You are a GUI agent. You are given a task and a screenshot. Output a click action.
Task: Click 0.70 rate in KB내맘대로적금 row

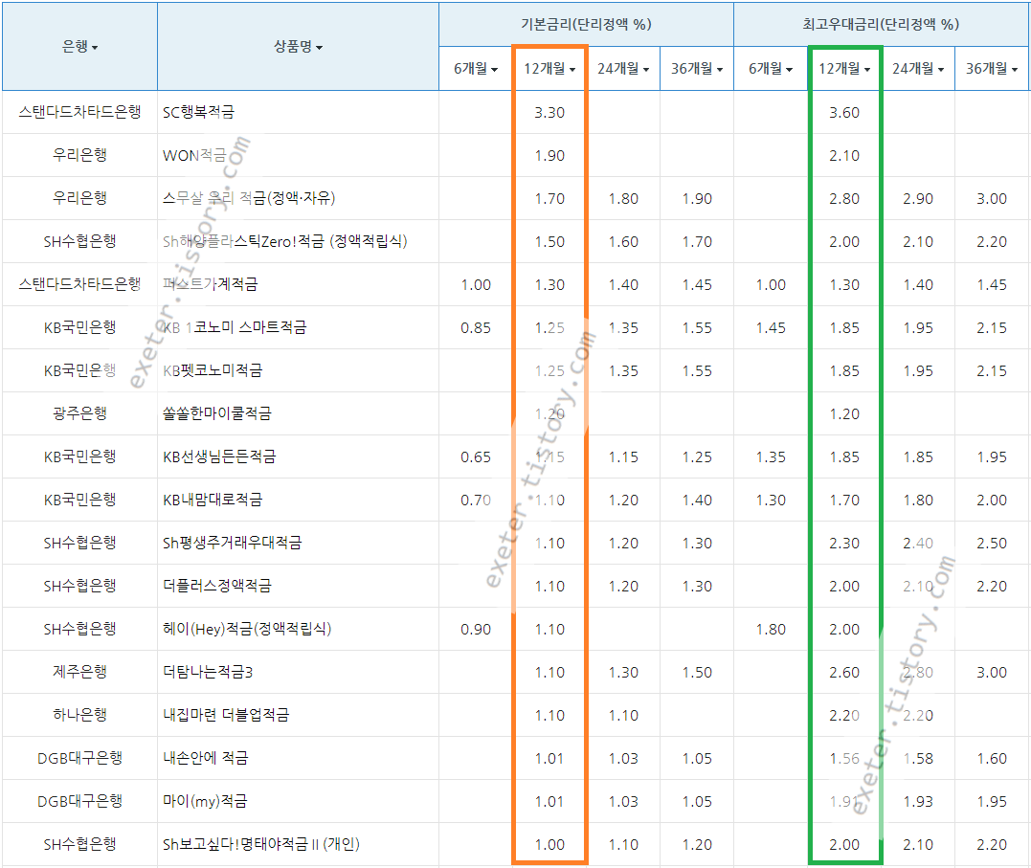476,500
